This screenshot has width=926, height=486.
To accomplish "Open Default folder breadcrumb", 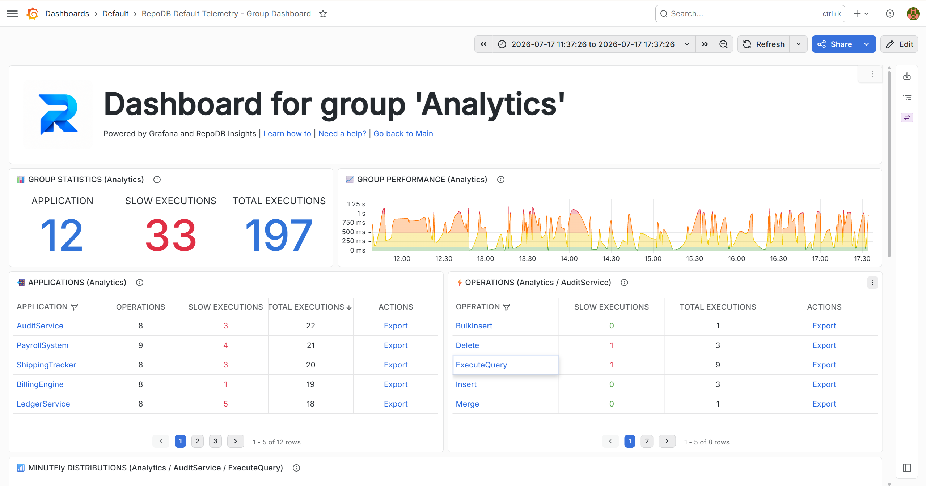I will [115, 14].
